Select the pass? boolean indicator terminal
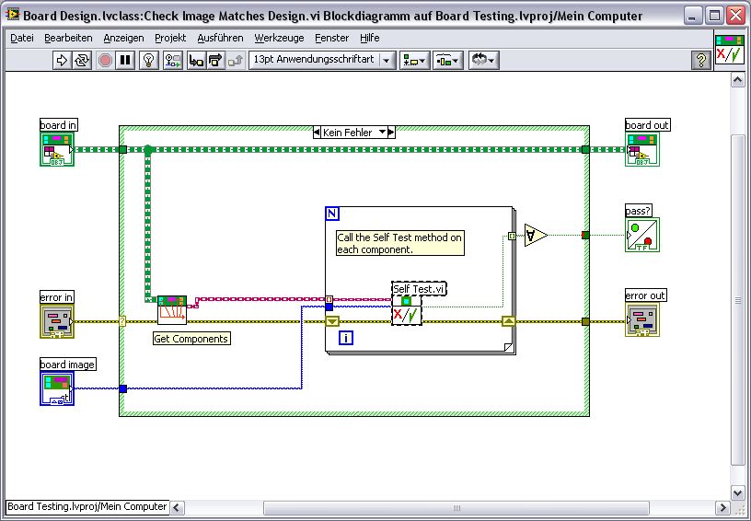The image size is (751, 521). [642, 235]
